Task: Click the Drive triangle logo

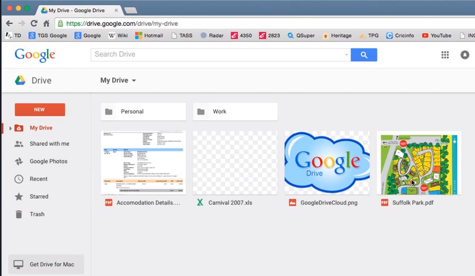Action: coord(20,80)
